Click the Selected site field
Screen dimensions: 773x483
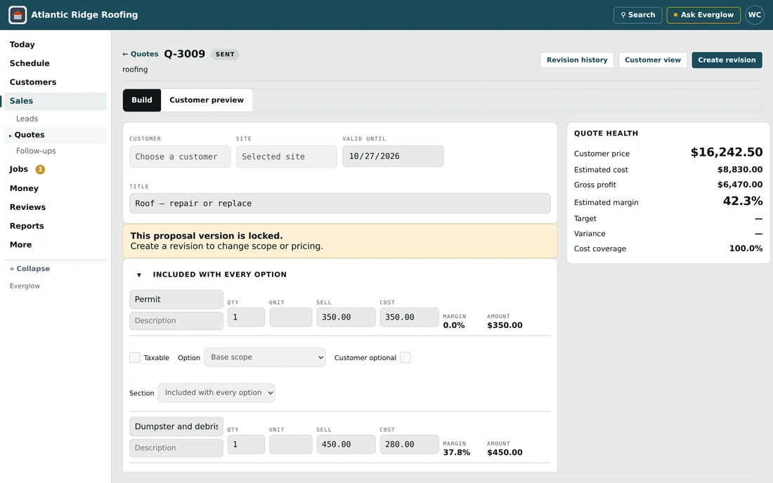tap(287, 157)
